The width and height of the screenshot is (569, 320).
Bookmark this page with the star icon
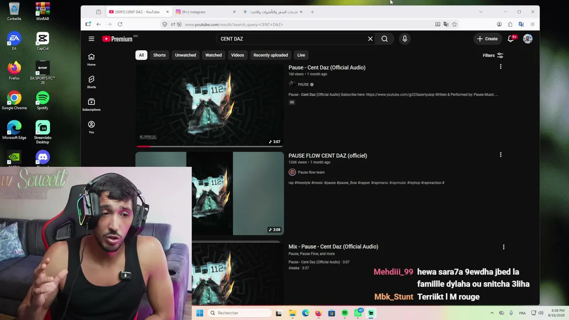point(454,24)
